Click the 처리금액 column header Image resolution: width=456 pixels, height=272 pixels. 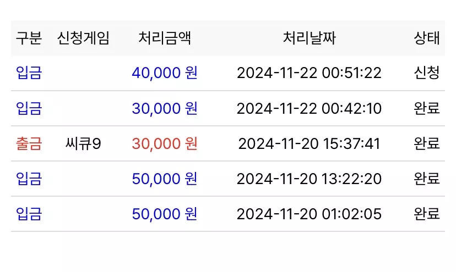(x=165, y=38)
